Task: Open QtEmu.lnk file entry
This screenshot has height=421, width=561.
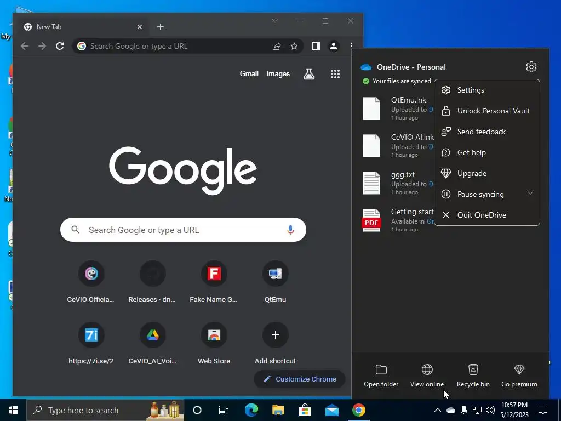Action: pos(398,109)
